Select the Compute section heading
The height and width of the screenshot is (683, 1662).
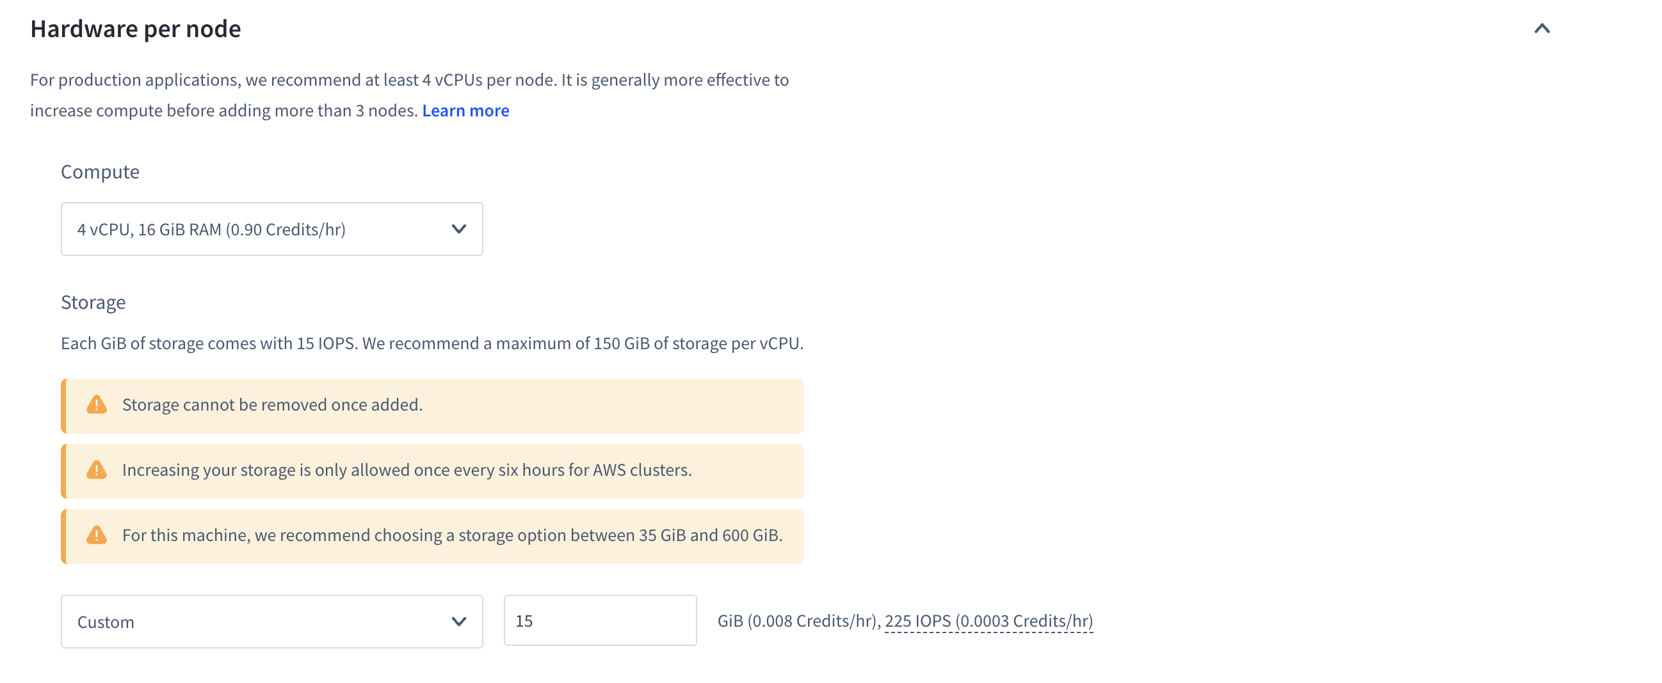[x=100, y=171]
